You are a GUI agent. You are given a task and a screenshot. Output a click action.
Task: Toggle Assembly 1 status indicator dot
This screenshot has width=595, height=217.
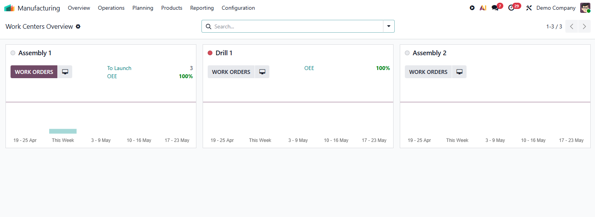coord(13,53)
